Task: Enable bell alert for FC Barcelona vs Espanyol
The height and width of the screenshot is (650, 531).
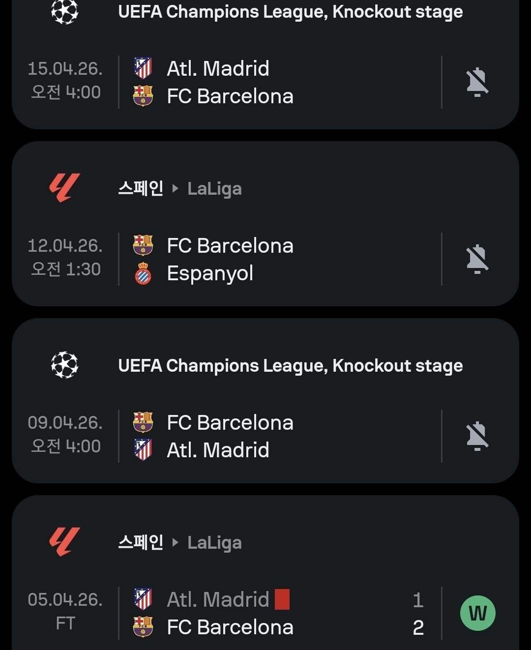Action: pyautogui.click(x=477, y=259)
